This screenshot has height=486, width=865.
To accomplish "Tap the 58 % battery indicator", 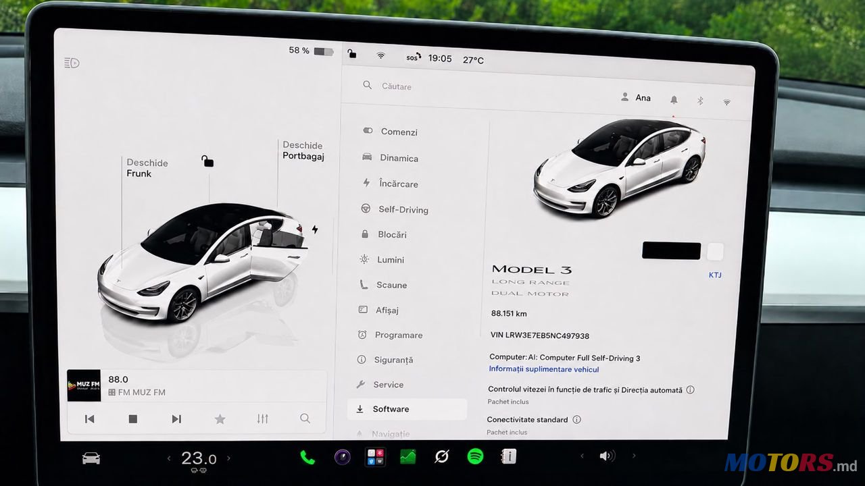I will pos(311,51).
